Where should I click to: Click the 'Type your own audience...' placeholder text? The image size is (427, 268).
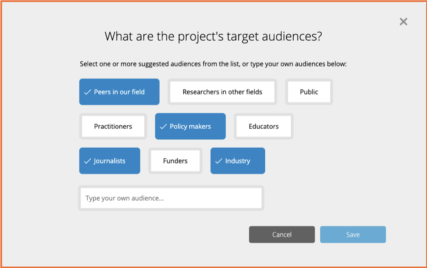(x=125, y=198)
